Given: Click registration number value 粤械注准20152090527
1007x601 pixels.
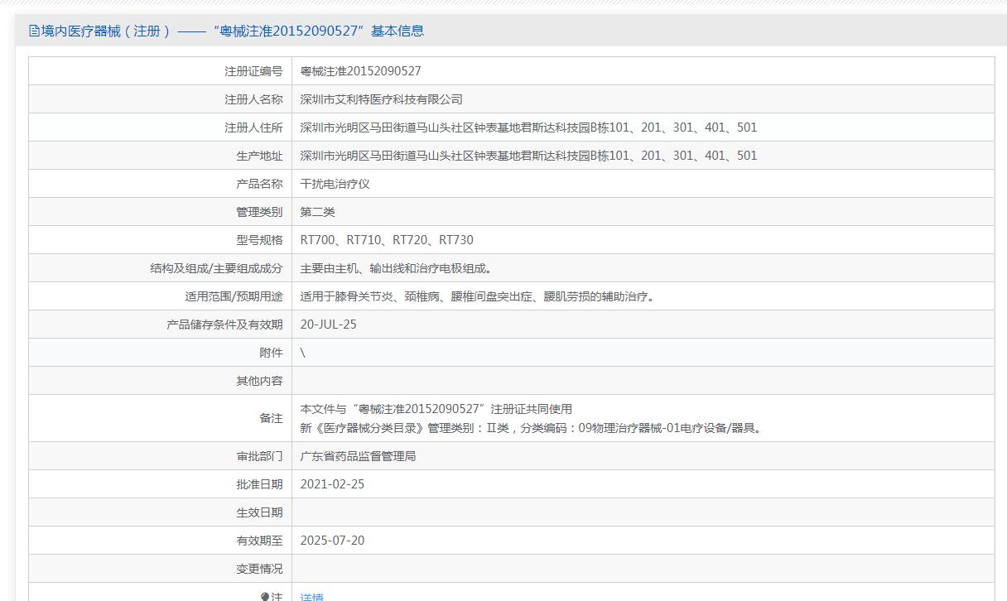Looking at the screenshot, I should pos(360,71).
